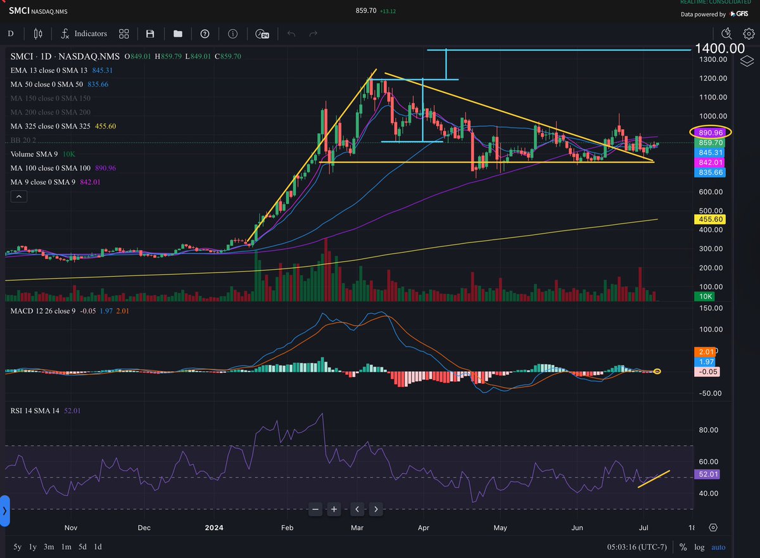Select the MA 9 indicator legend

[54, 182]
